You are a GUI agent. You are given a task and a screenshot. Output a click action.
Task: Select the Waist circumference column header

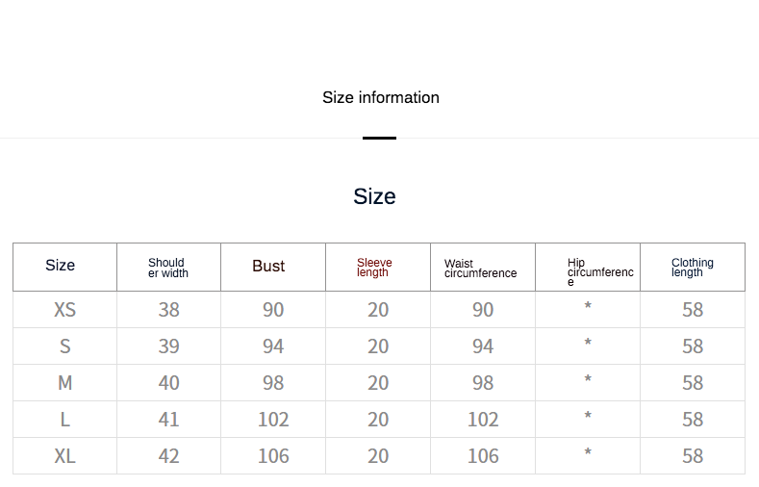pyautogui.click(x=480, y=269)
